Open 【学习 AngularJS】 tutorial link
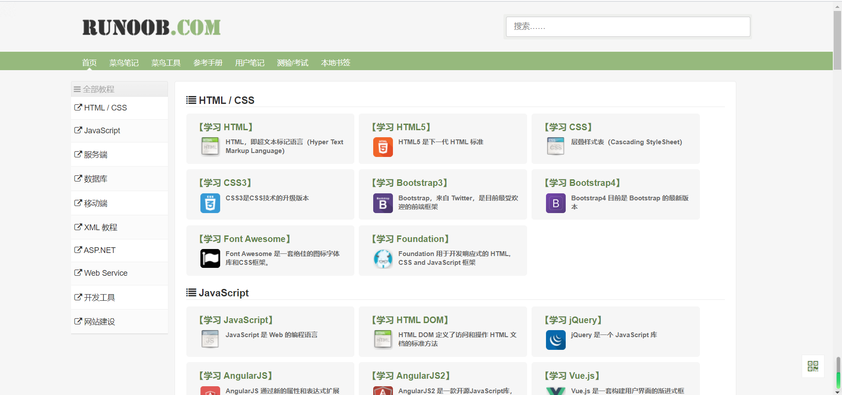Screen dimensions: 842x395 (x=236, y=376)
